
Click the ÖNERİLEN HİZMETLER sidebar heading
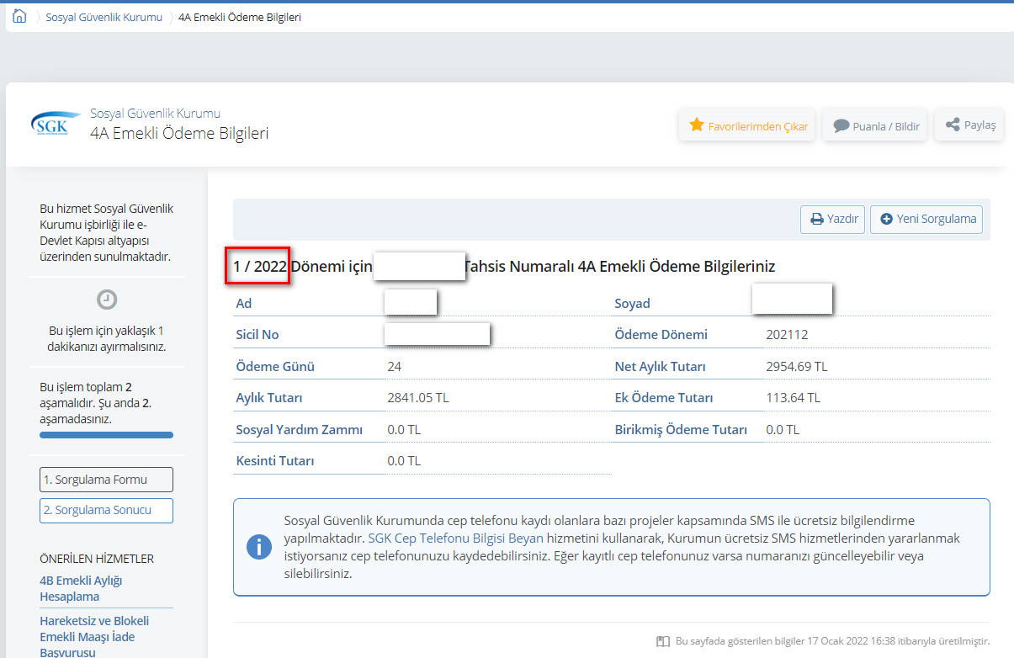point(97,559)
